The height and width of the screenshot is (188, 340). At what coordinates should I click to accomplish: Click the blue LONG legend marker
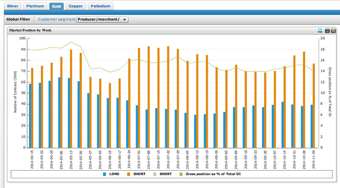105,174
